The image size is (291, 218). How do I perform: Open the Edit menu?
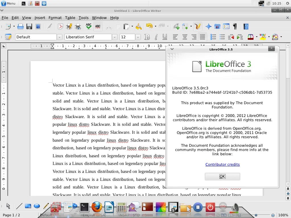click(x=15, y=18)
